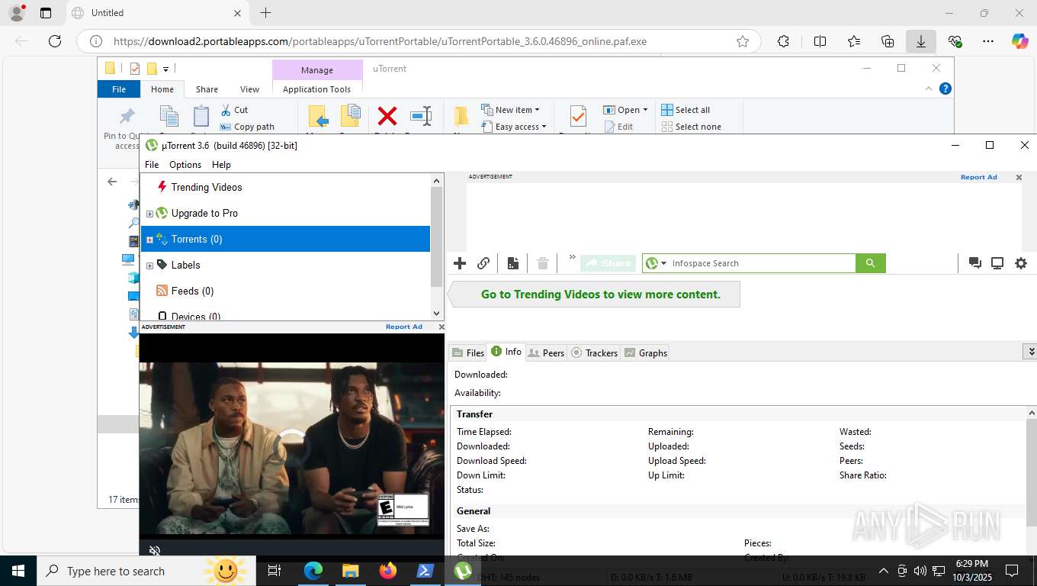
Task: Click the sidebar tree scrollbar down arrow
Action: coord(438,314)
